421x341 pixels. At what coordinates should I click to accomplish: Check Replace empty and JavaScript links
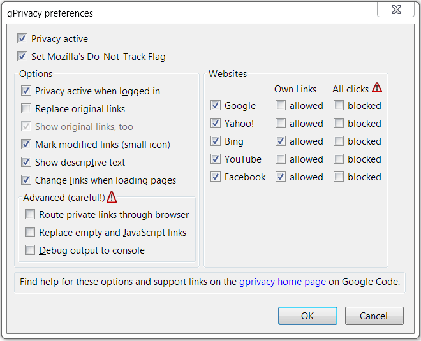point(30,232)
